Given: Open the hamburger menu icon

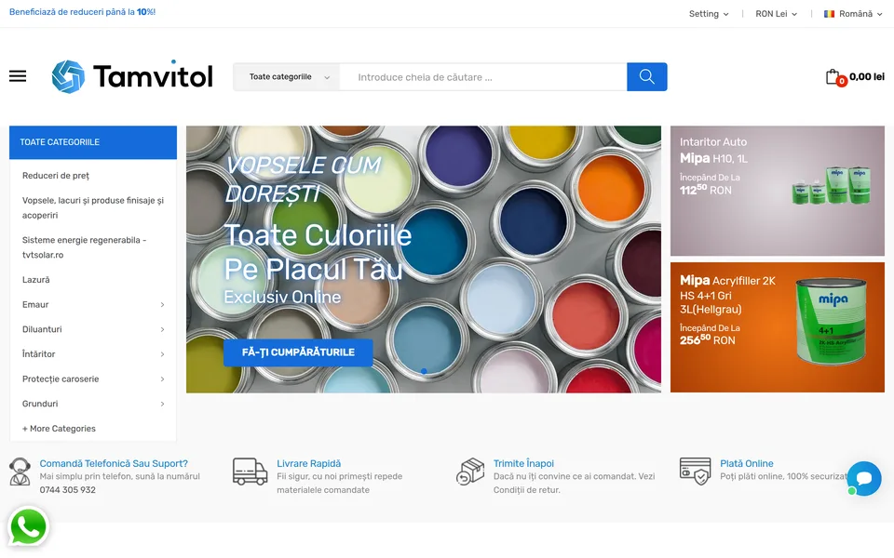Looking at the screenshot, I should [x=18, y=76].
